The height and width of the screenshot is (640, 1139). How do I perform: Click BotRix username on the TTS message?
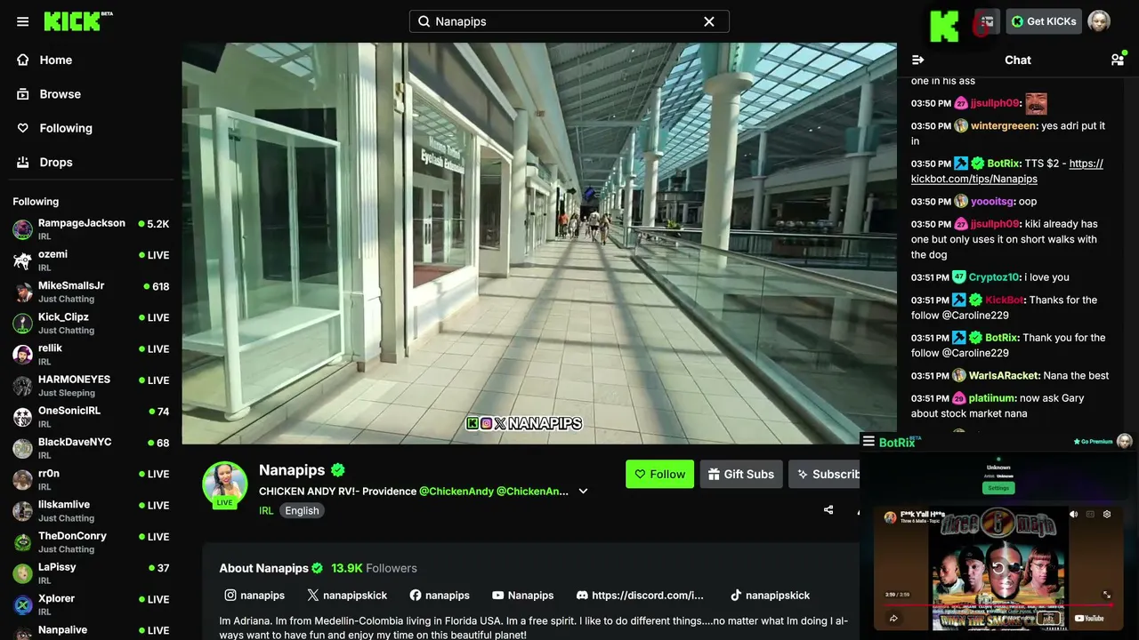tap(1002, 164)
